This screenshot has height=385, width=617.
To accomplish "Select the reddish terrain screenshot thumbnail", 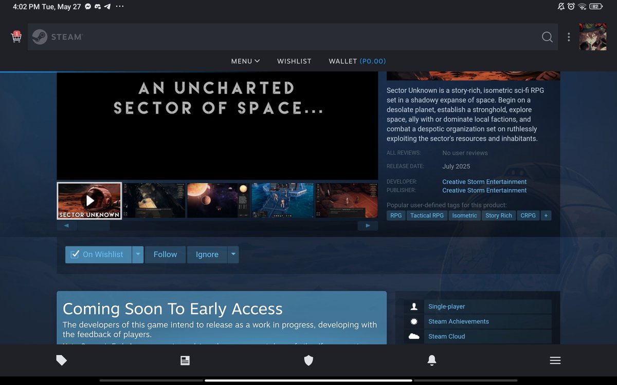I will (x=347, y=201).
